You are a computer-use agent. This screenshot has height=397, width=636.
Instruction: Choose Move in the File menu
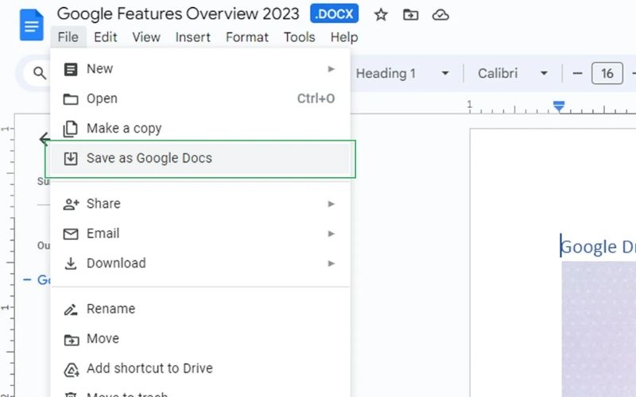[x=200, y=339]
